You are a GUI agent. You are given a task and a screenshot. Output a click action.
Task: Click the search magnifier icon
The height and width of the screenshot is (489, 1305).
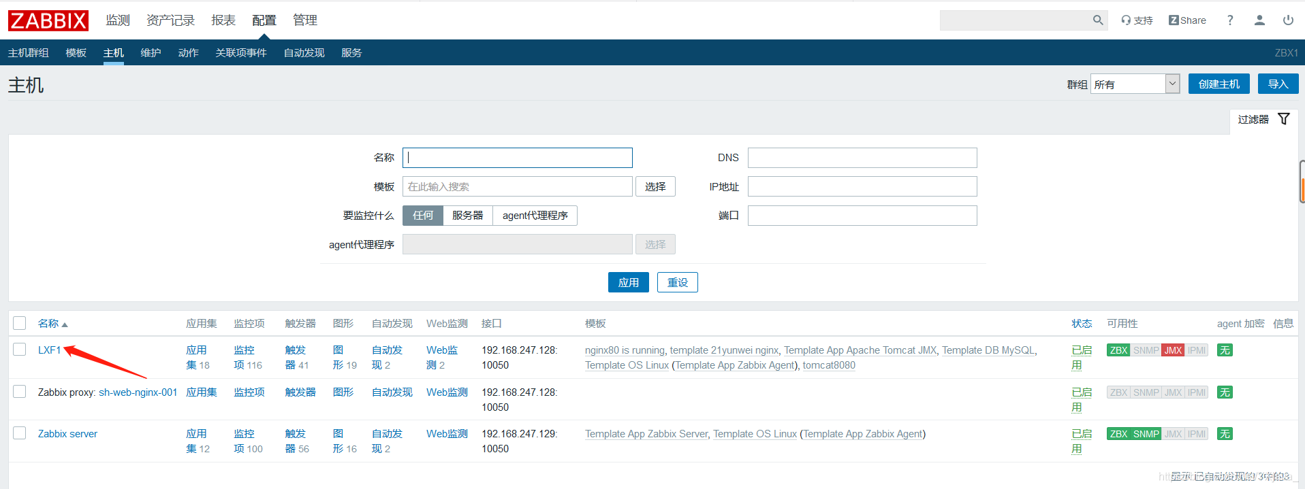(1098, 20)
